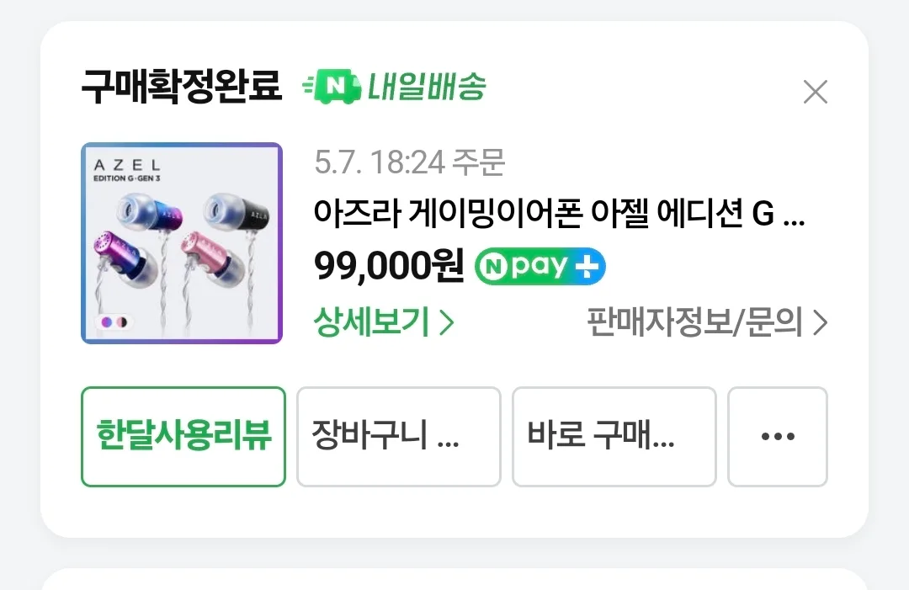The height and width of the screenshot is (590, 909).
Task: Click the purple and black color dots
Action: (114, 322)
